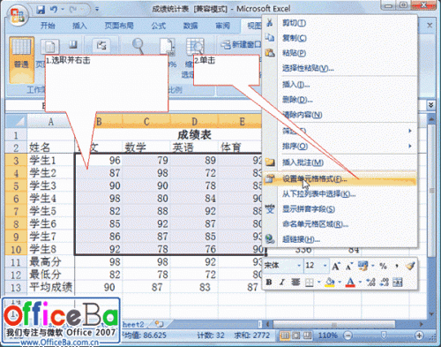Viewport: 441px width, 347px height.
Task: Switch to Normal (普通) view in ribbon
Action: pyautogui.click(x=21, y=60)
